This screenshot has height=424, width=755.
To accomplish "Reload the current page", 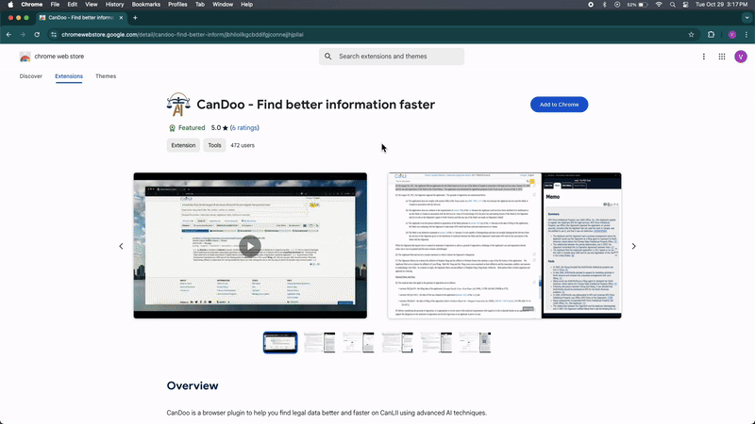I will 37,35.
